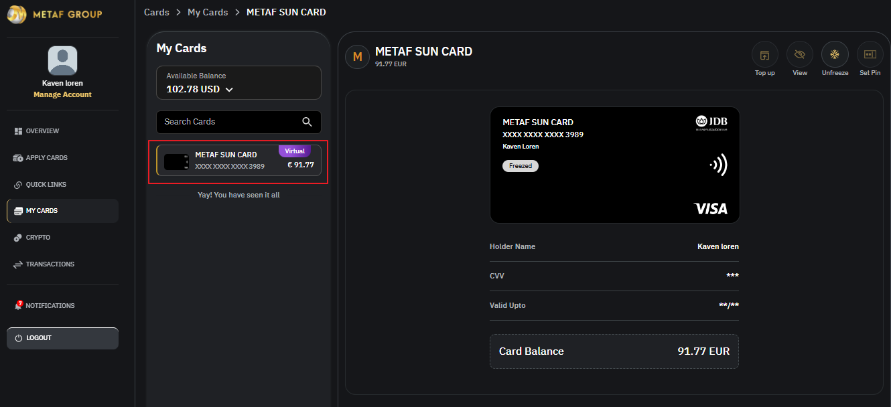Click the round M card avatar icon
Viewport: 891px width, 407px height.
click(x=358, y=57)
